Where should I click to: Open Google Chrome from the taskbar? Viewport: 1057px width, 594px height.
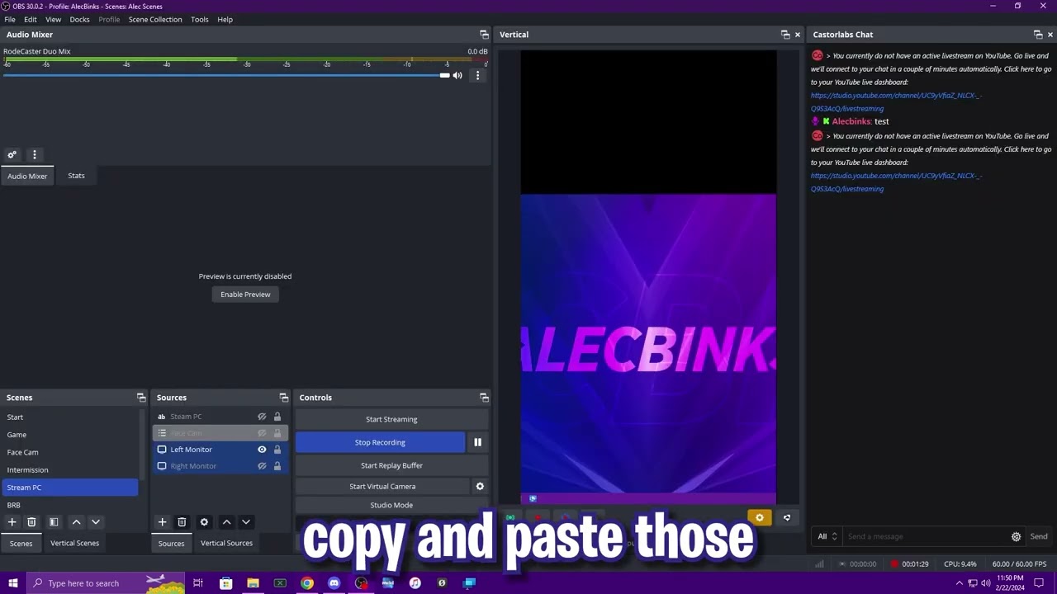307,583
